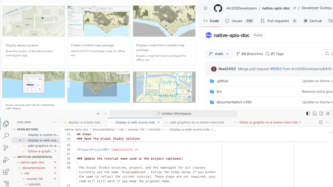The height and width of the screenshot is (187, 333).
Task: Click the ArcGISDevelopers owner link
Action: point(241,8)
